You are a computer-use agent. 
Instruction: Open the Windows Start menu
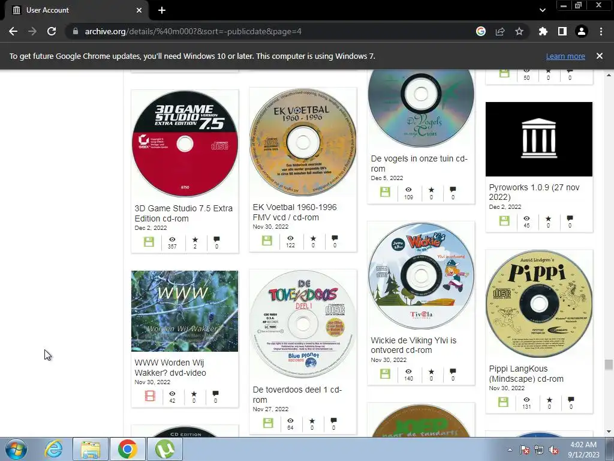pos(16,449)
